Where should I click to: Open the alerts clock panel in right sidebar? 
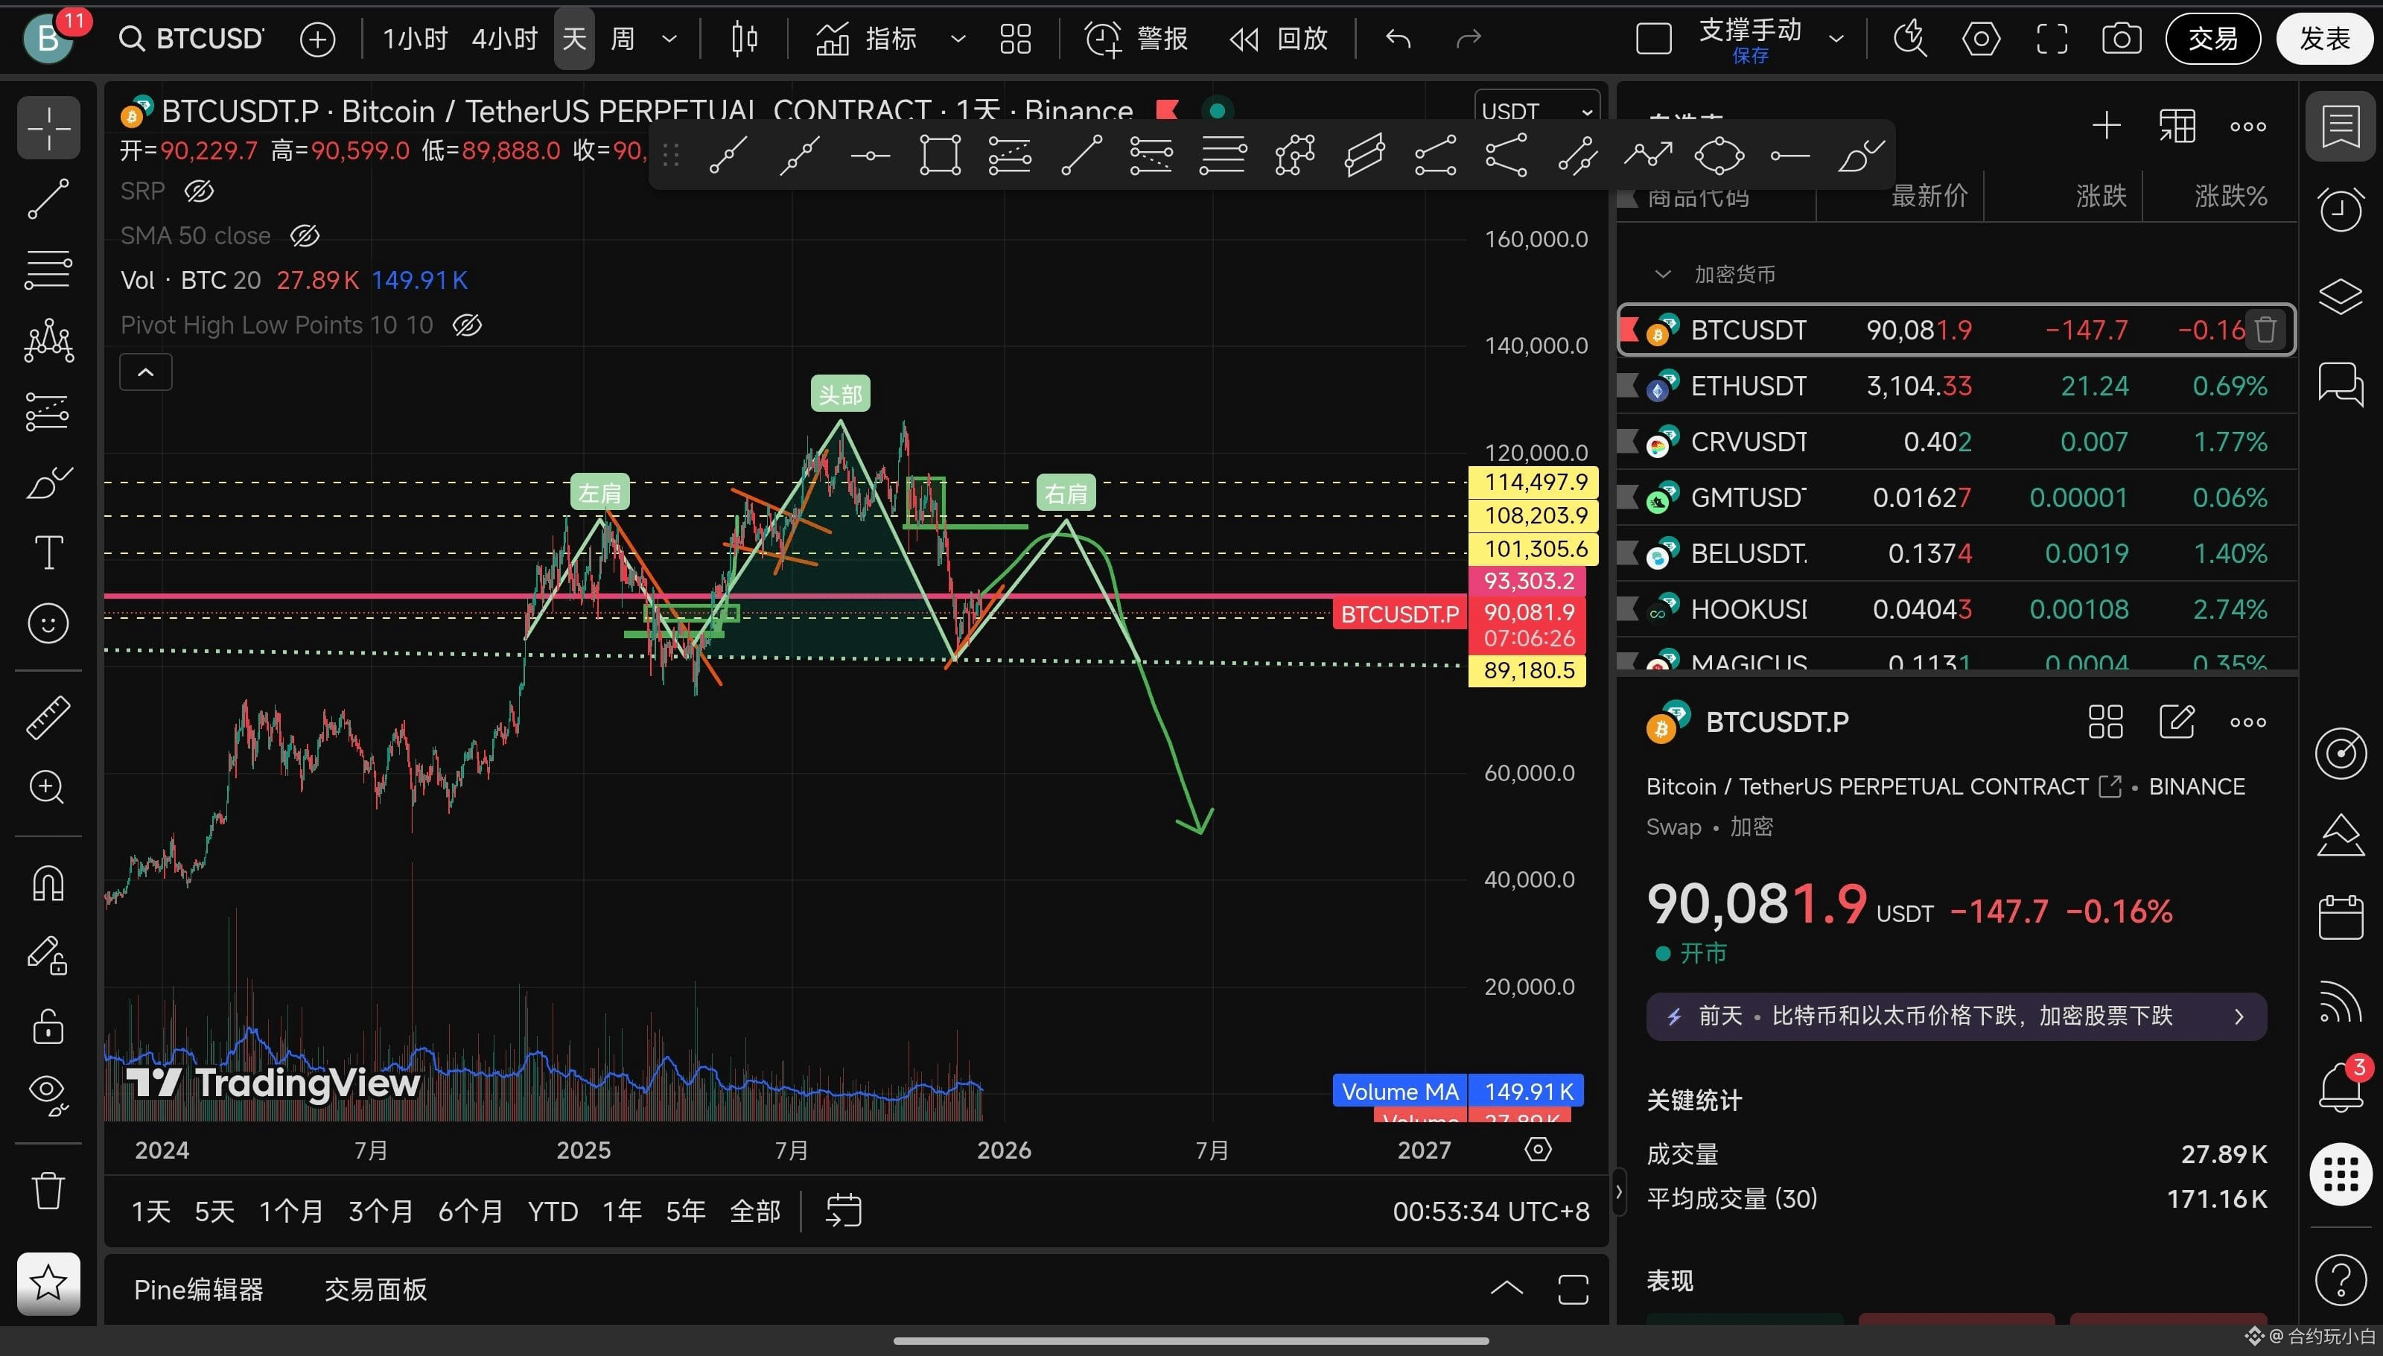[x=2340, y=209]
